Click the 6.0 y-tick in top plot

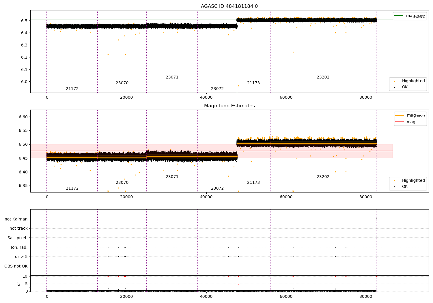pyautogui.click(x=24, y=82)
